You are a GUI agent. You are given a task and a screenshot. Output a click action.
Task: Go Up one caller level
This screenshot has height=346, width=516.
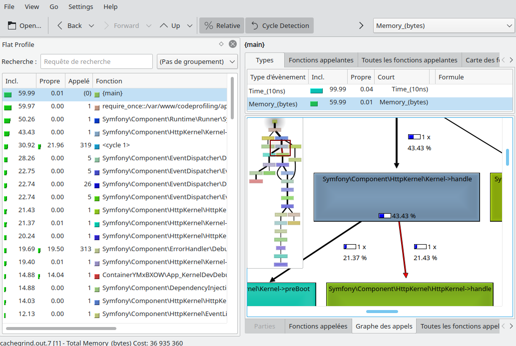(170, 25)
